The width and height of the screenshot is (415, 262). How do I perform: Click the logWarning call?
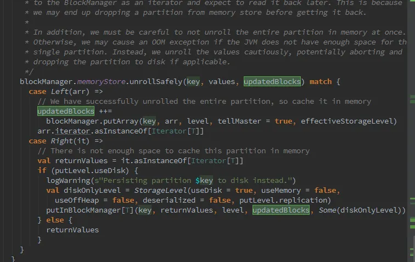68,180
